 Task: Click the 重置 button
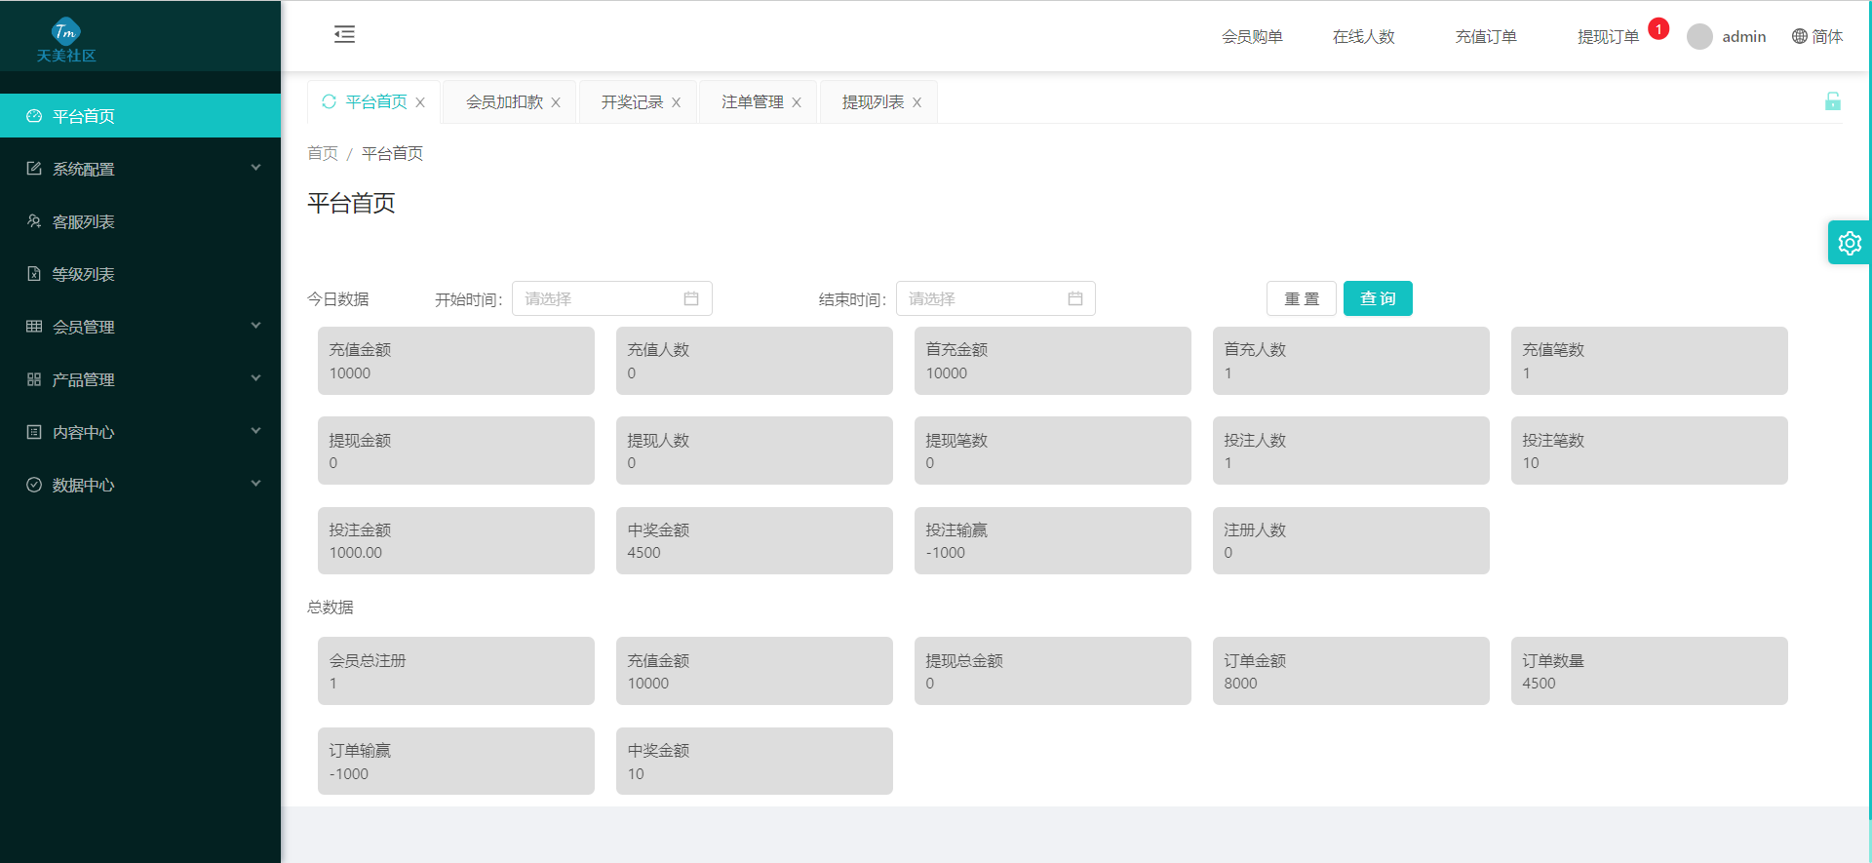tap(1302, 298)
